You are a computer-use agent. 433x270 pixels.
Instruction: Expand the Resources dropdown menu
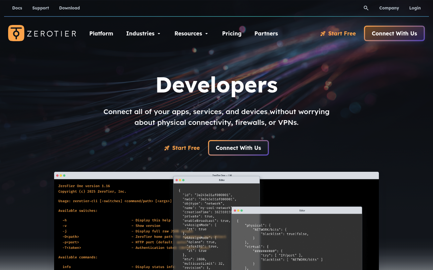click(191, 33)
